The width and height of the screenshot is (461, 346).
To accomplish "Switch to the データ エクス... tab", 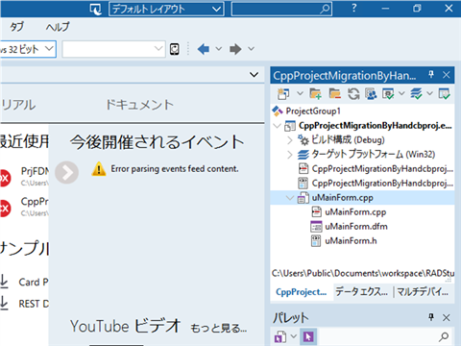I will click(361, 292).
